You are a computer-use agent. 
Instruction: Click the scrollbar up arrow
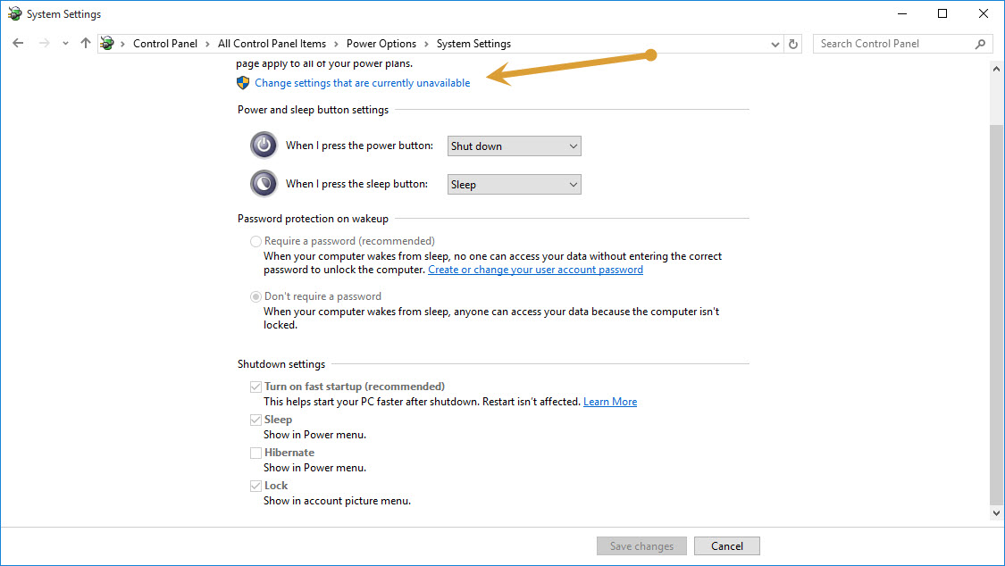coord(996,68)
